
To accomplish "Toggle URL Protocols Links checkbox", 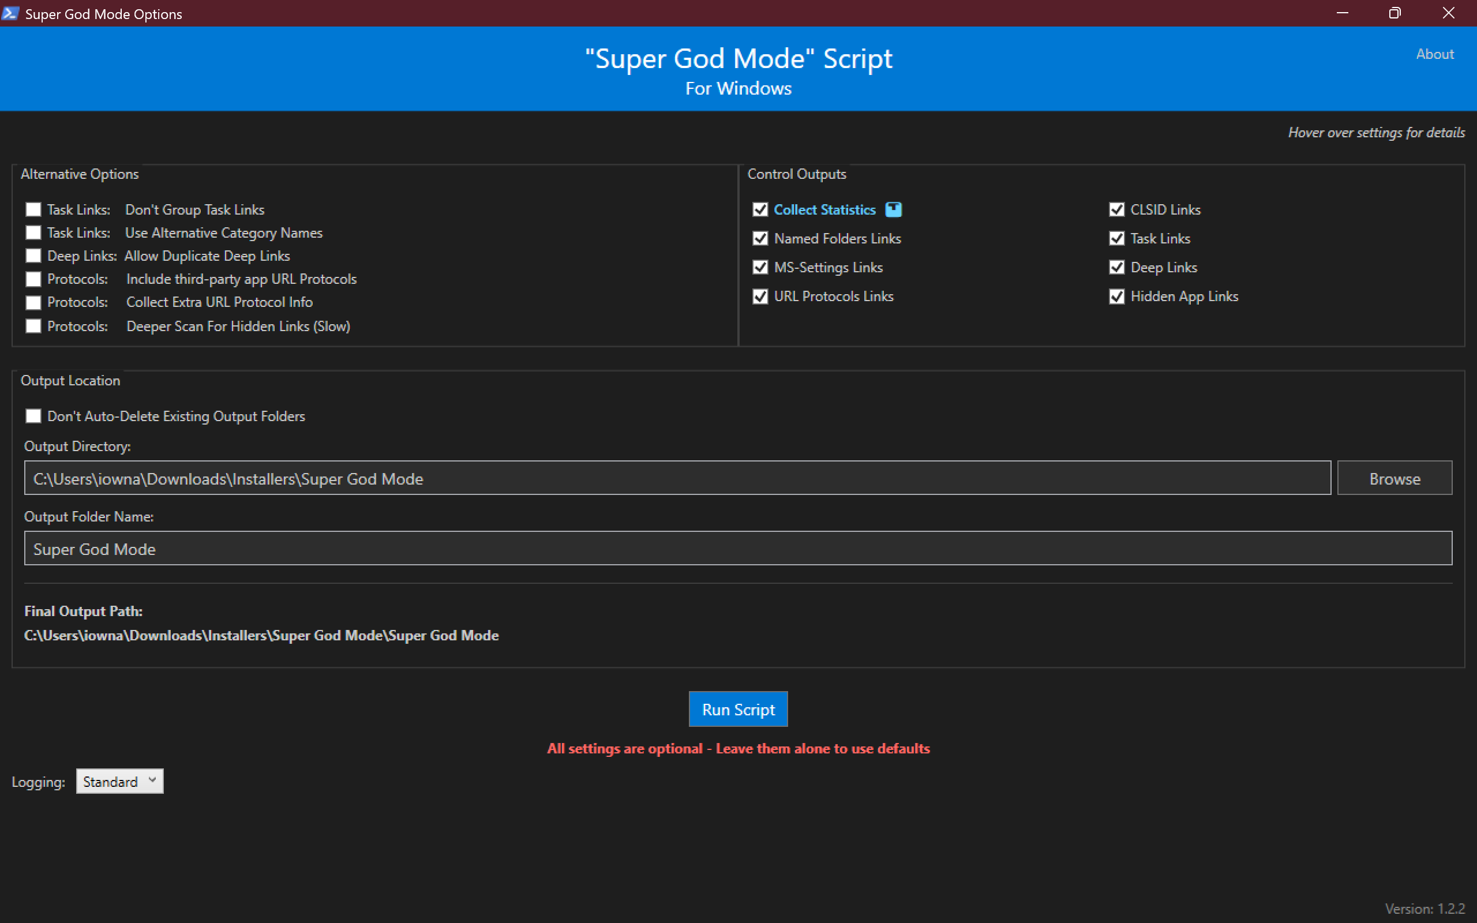I will click(760, 296).
